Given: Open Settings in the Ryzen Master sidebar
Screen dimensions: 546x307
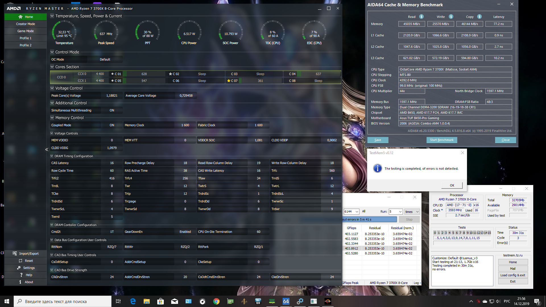Looking at the screenshot, I should tap(26, 268).
